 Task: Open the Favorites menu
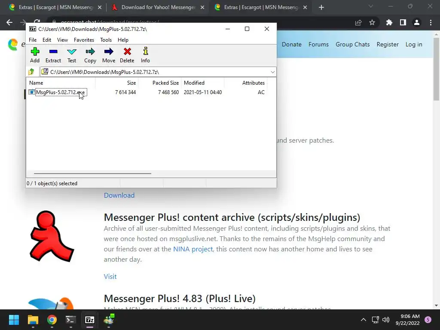point(84,40)
